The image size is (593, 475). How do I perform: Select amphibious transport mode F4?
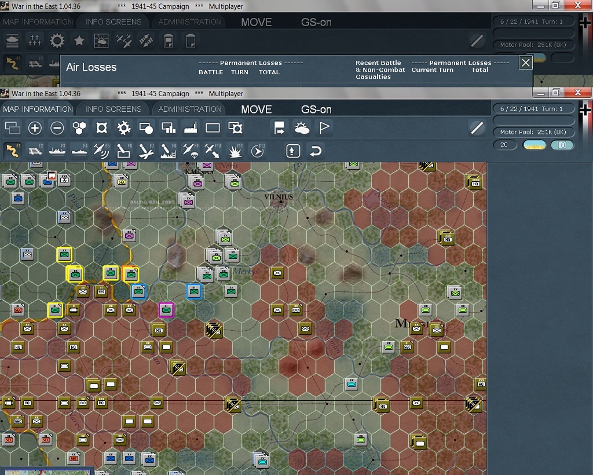pos(79,151)
